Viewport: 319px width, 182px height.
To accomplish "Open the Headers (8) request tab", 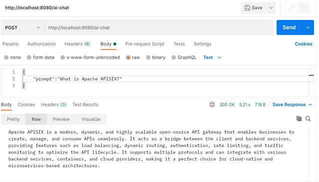I will [x=77, y=44].
